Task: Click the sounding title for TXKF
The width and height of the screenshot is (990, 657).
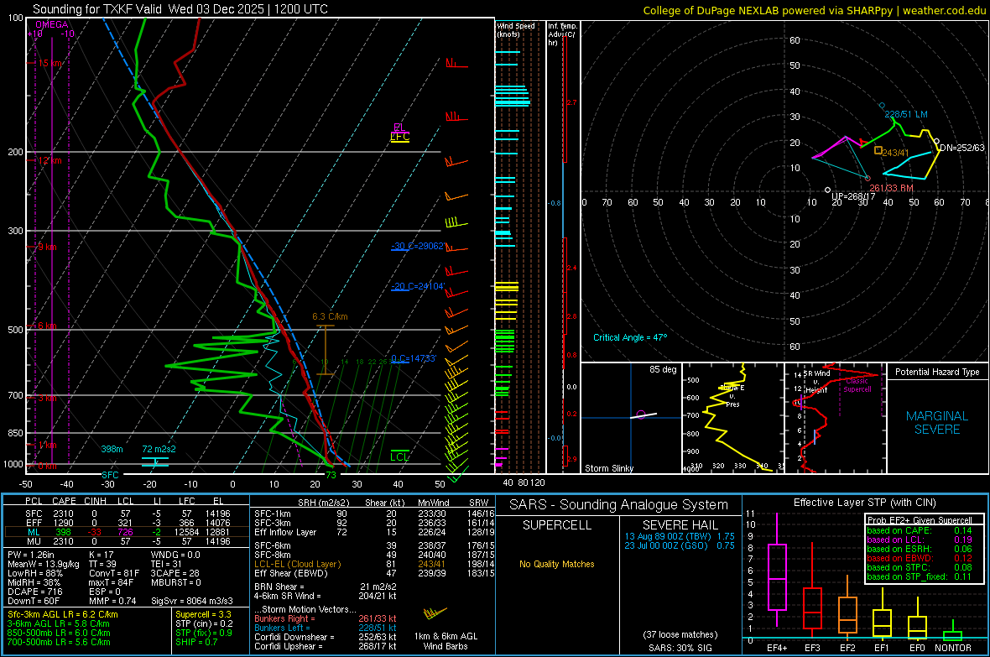Action: [180, 9]
